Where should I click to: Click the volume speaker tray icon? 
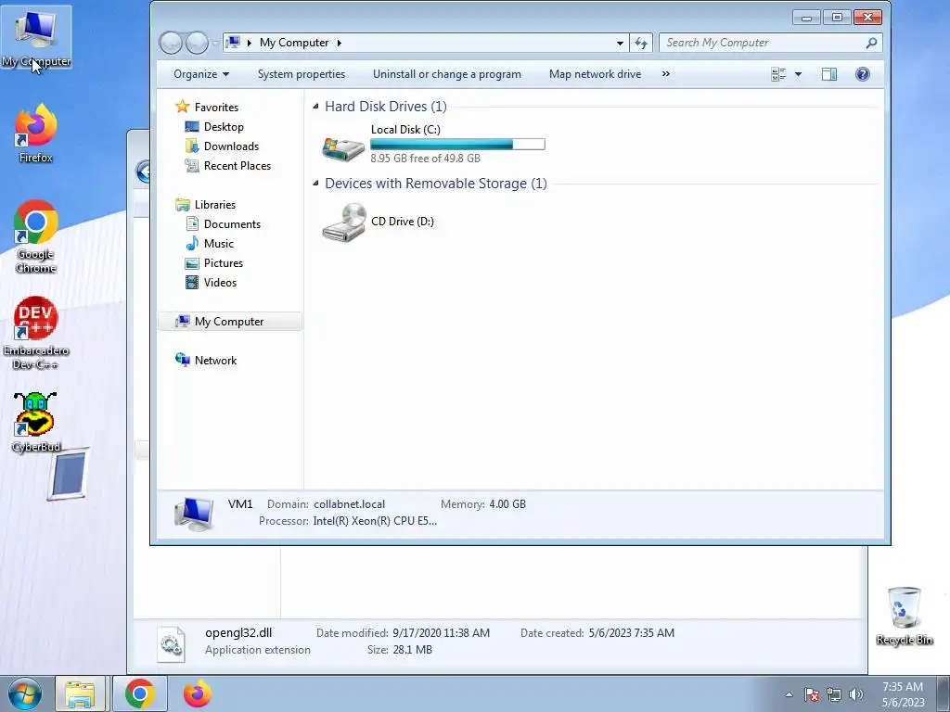point(855,695)
